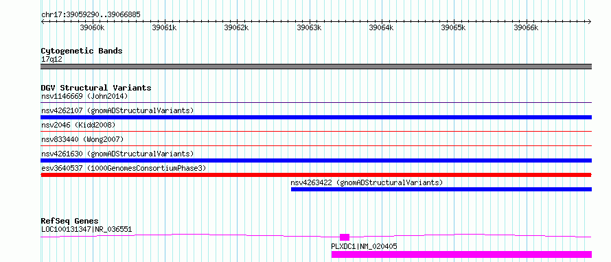
Task: Select variant label nsv1146669 (John2014)
Action: pyautogui.click(x=84, y=96)
